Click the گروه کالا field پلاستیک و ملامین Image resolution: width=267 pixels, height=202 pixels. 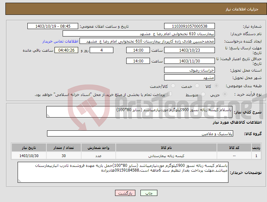(140, 134)
